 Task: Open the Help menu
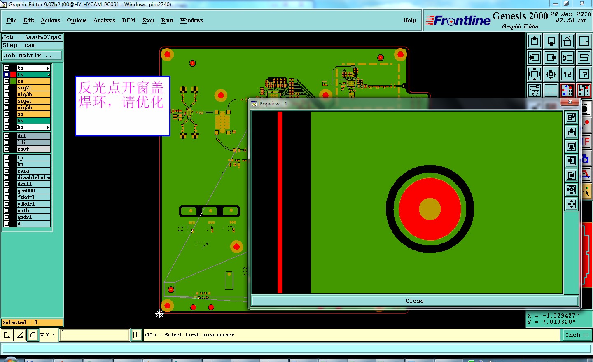click(x=410, y=20)
